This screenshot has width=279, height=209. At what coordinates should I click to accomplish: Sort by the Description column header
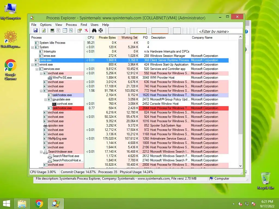point(170,38)
